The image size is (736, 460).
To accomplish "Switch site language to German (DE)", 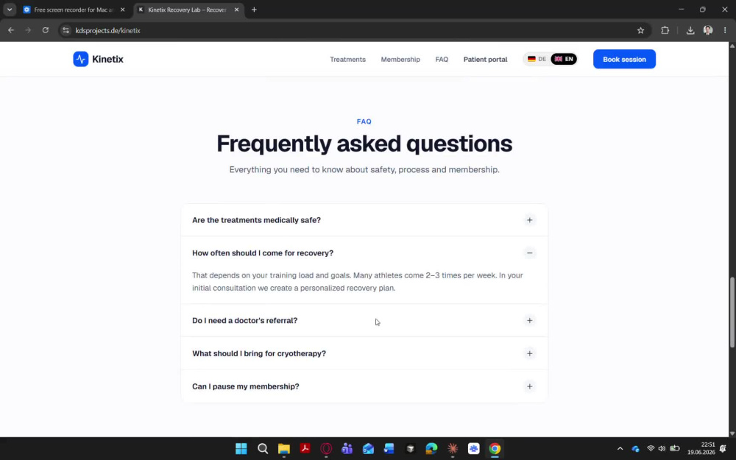I will (x=537, y=59).
